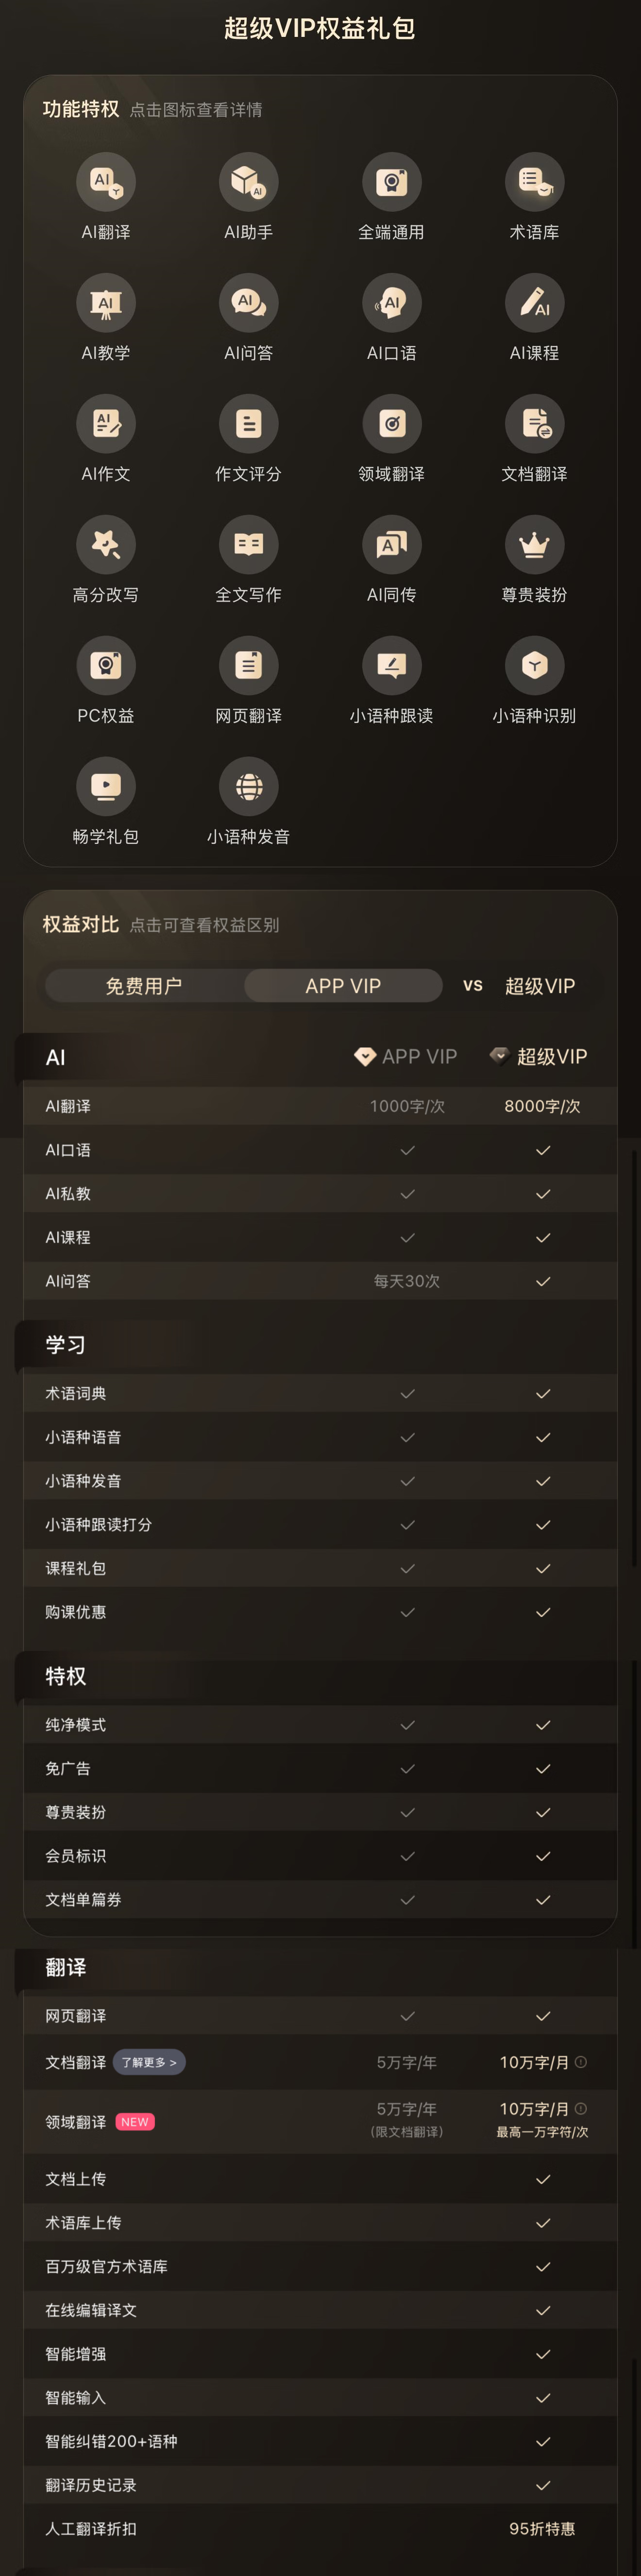The width and height of the screenshot is (641, 2576).
Task: Tap the AI助手 icon
Action: coord(249,182)
